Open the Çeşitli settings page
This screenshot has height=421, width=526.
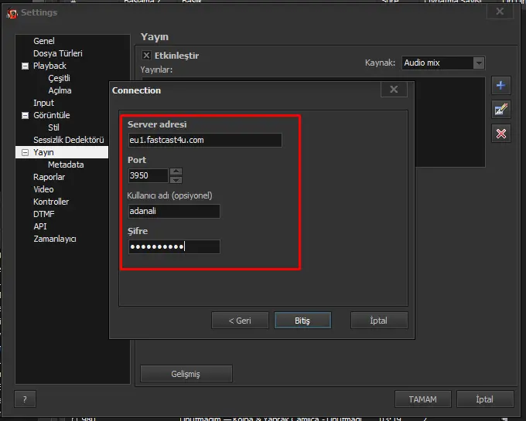(59, 78)
